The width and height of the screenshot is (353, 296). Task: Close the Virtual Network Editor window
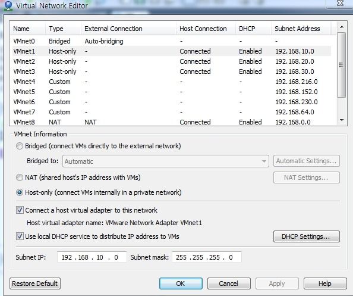[339, 4]
